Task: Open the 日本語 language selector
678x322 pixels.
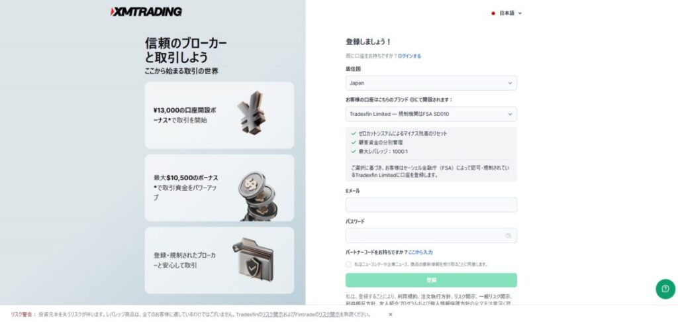Action: (507, 13)
